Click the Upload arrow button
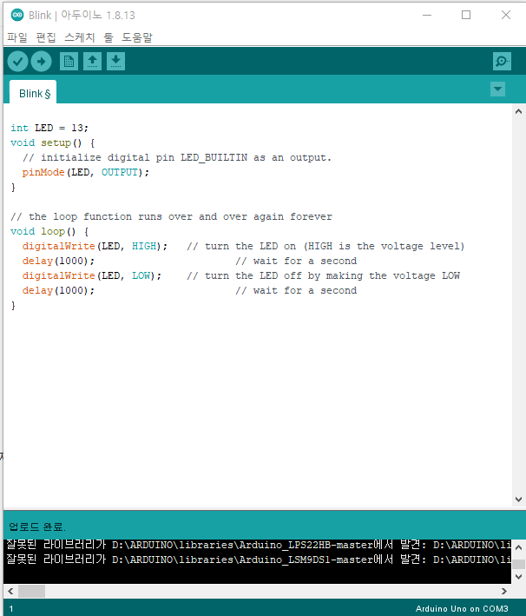 pos(41,62)
